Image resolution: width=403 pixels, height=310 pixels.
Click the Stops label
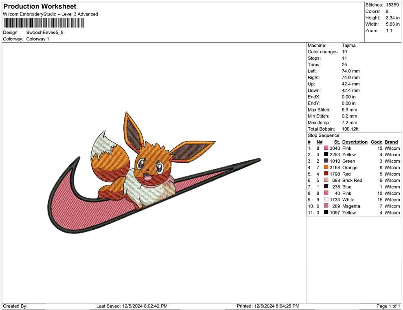click(x=314, y=58)
